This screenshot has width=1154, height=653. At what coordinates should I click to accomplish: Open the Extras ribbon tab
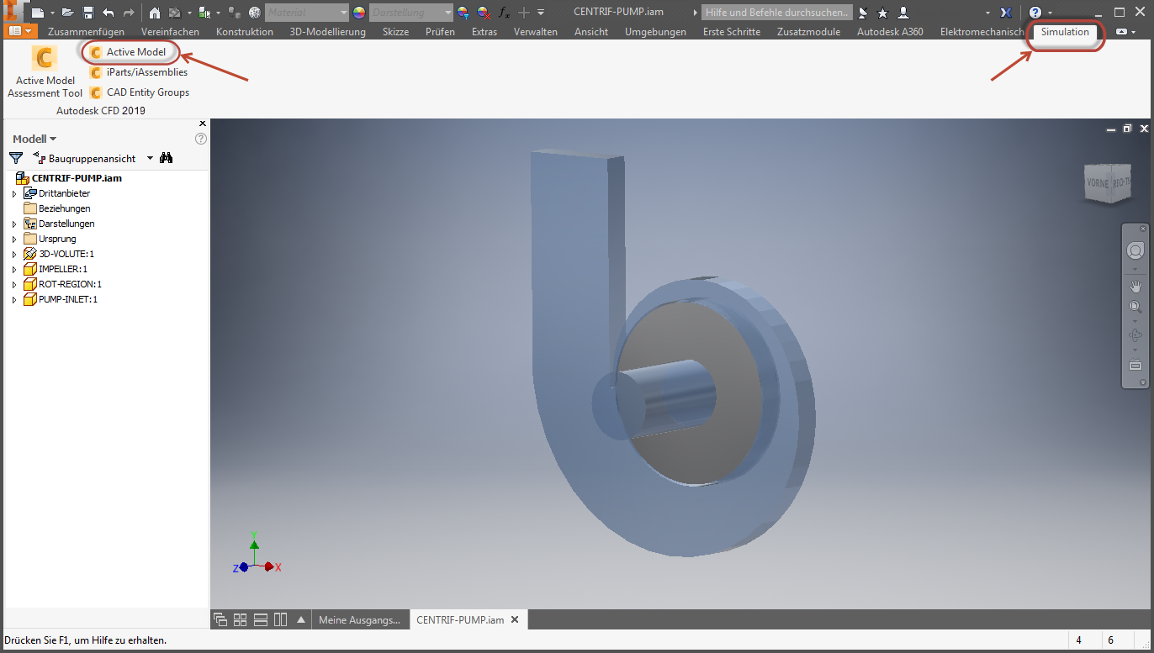coord(484,32)
